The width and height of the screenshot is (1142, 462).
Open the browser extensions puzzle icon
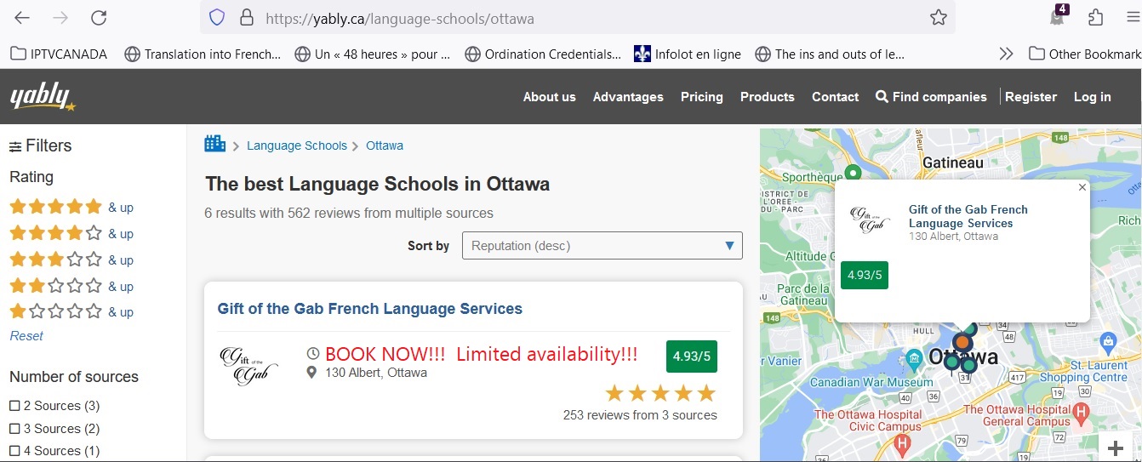(x=1095, y=18)
